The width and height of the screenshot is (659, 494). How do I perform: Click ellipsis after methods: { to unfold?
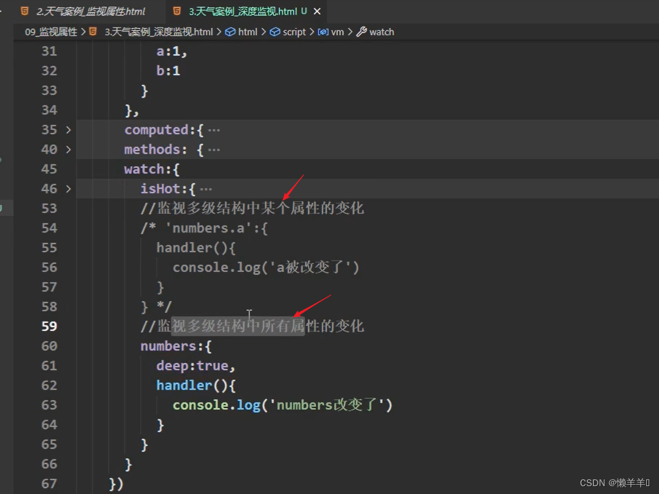click(x=214, y=150)
